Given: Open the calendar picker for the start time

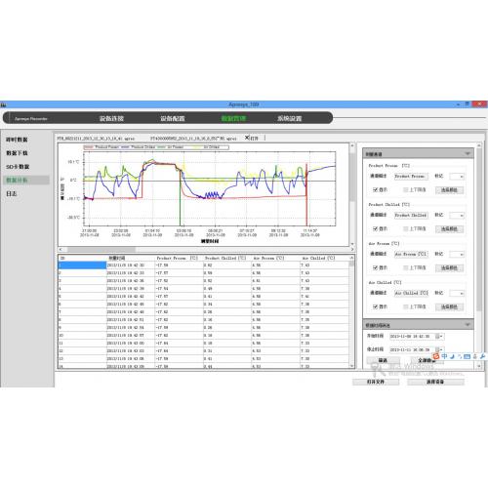Looking at the screenshot, I should [439, 336].
